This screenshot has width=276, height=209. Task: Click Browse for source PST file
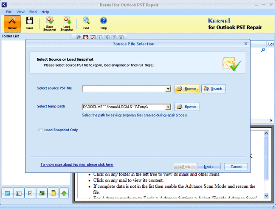(187, 89)
